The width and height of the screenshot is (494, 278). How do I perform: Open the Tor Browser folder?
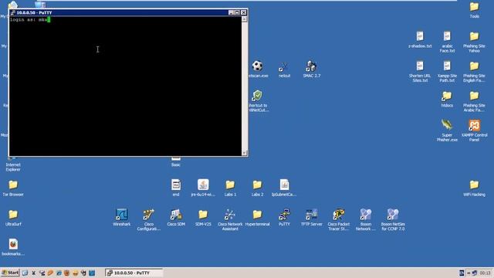13,188
